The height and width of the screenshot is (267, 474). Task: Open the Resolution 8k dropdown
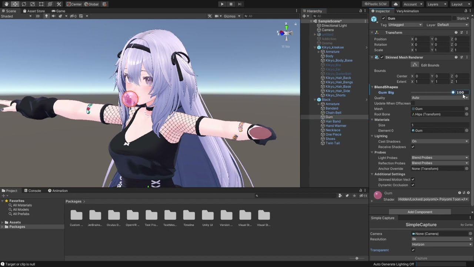(x=442, y=239)
